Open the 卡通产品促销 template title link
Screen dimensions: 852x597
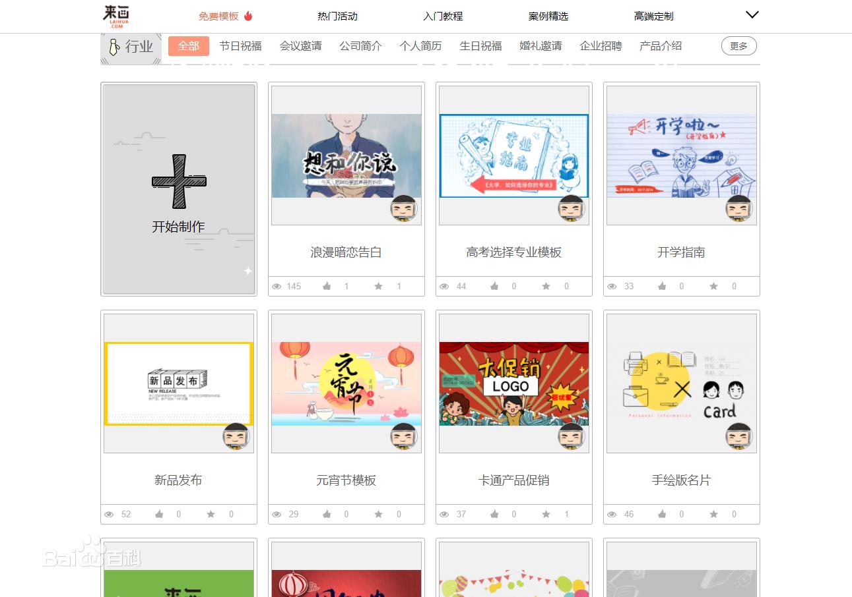coord(514,480)
